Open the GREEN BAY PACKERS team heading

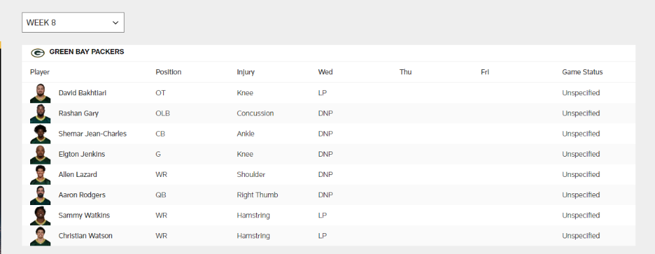[x=86, y=52]
